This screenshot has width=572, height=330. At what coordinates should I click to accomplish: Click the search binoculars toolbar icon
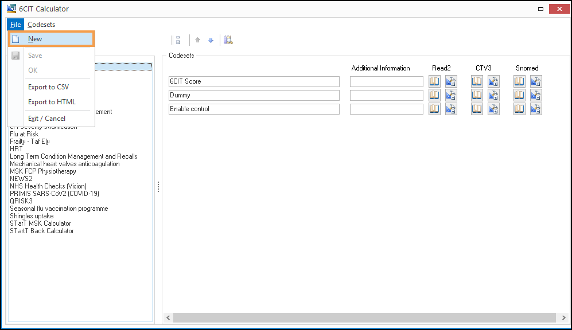(228, 40)
